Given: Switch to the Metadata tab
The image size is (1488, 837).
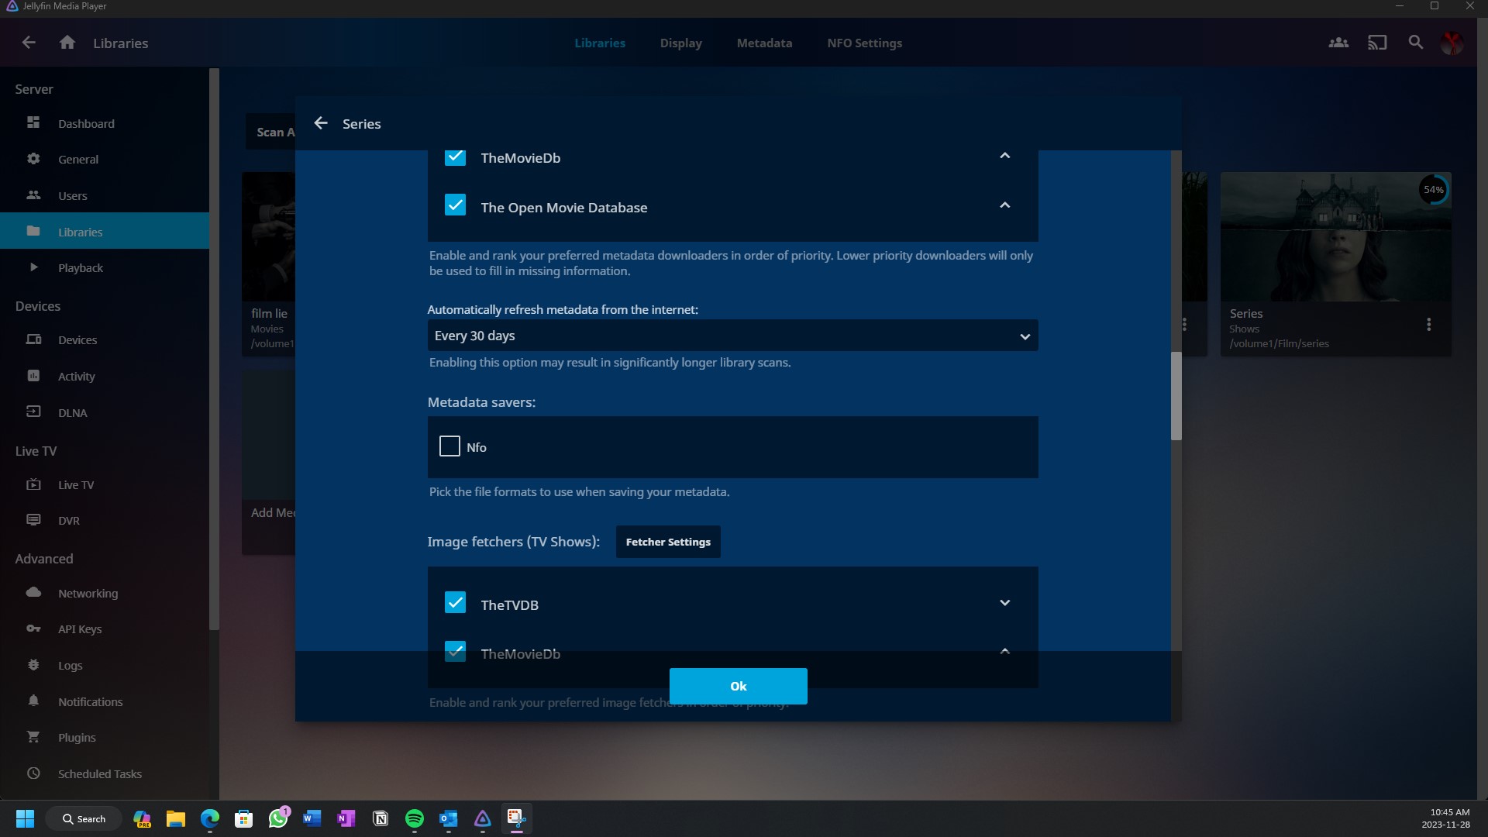Looking at the screenshot, I should tap(764, 43).
